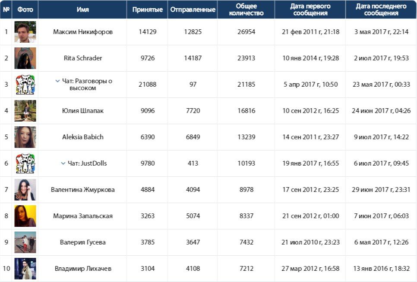Click the Имя column header
The image size is (417, 282).
82,9
